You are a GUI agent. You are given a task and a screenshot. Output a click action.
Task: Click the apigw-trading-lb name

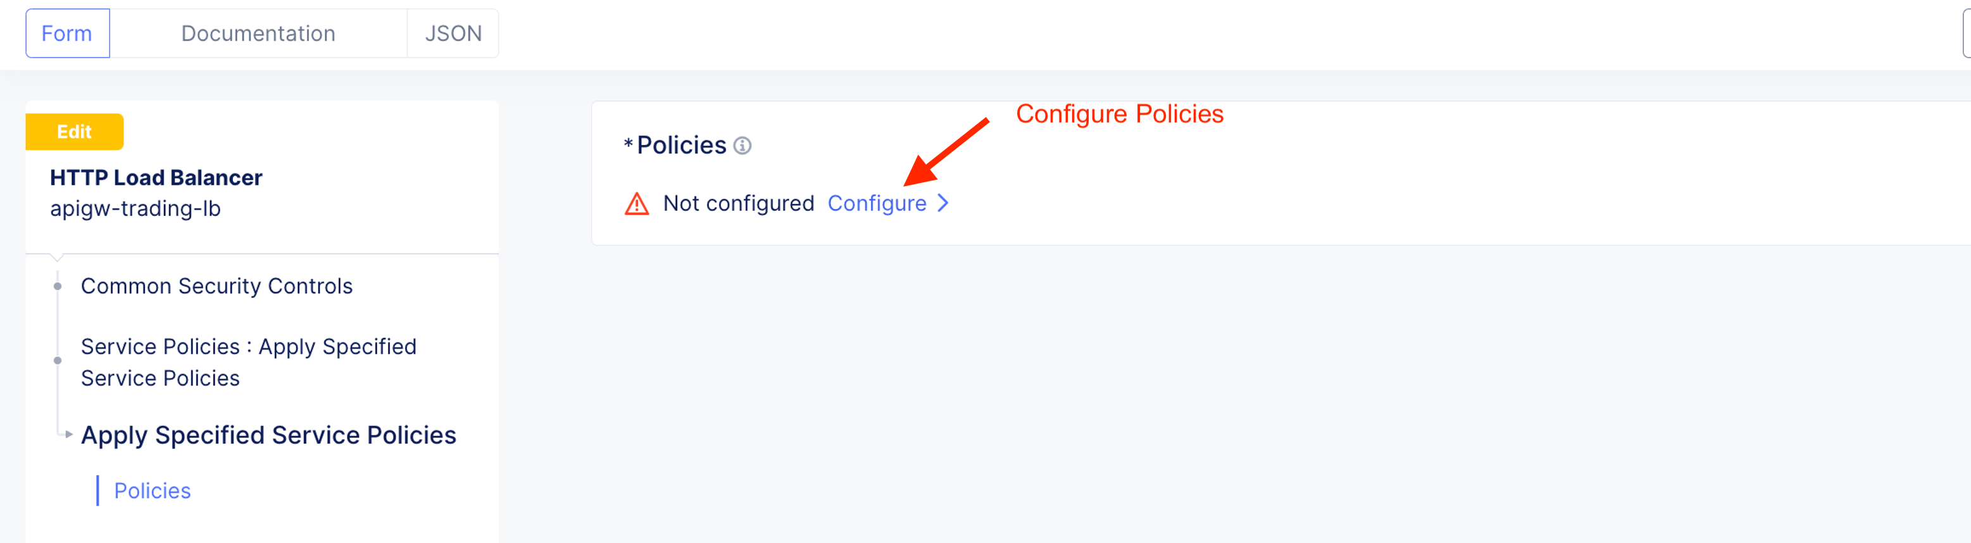click(135, 208)
